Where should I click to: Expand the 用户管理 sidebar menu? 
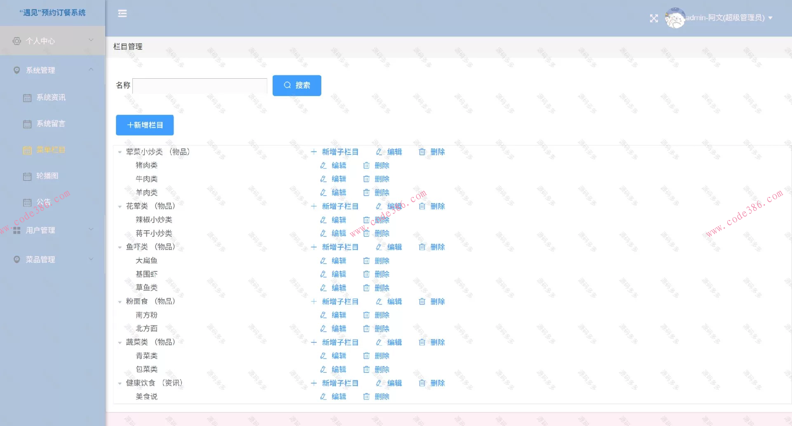[x=53, y=230]
